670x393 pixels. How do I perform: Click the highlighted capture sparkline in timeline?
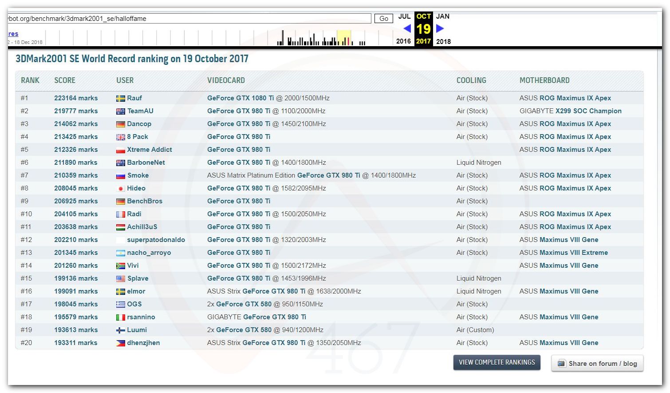(344, 38)
